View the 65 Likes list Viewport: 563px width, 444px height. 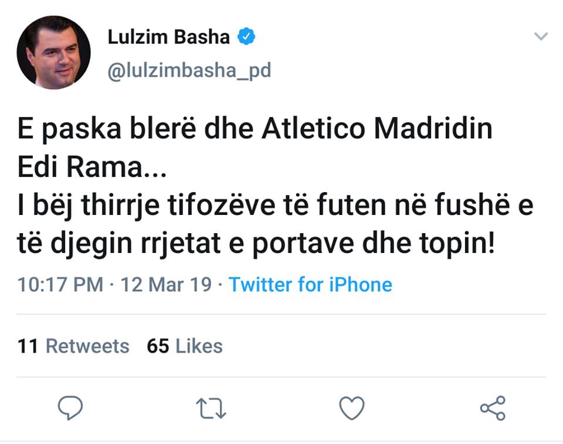tap(185, 346)
